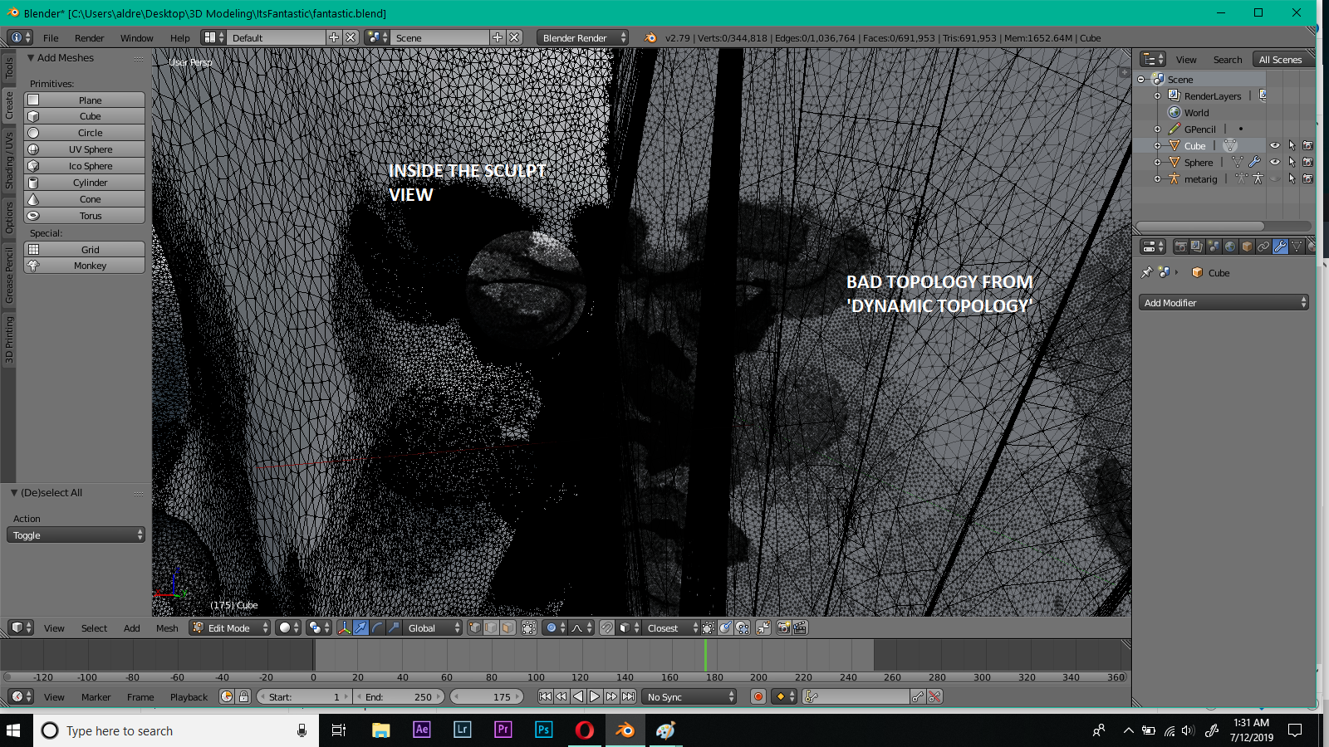Screen dimensions: 1329x747
Task: Collapse the Scene tree in outliner
Action: click(1141, 80)
